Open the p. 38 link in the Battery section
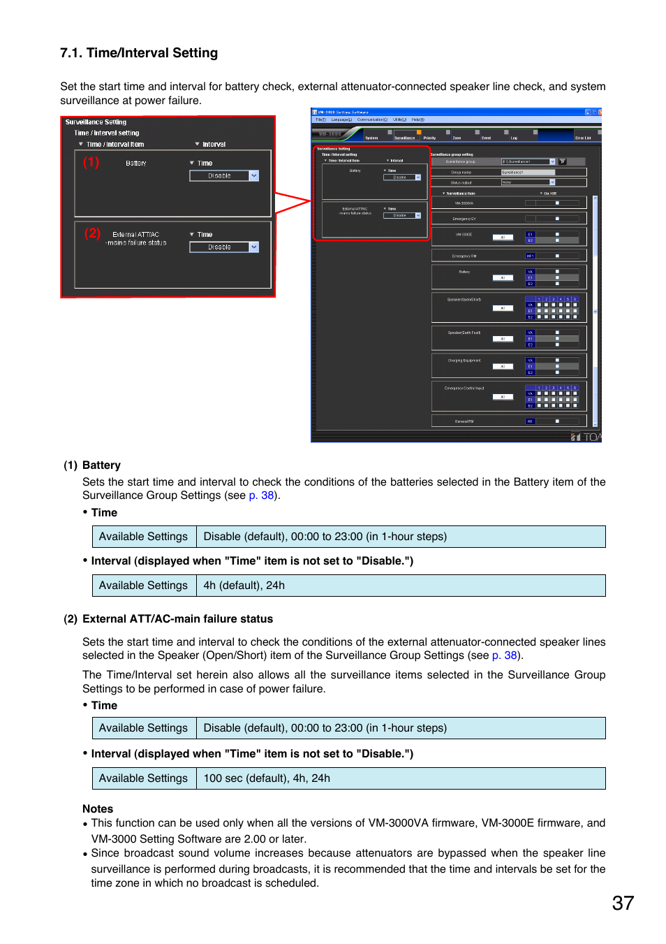Image resolution: width=666 pixels, height=944 pixels. click(x=261, y=495)
